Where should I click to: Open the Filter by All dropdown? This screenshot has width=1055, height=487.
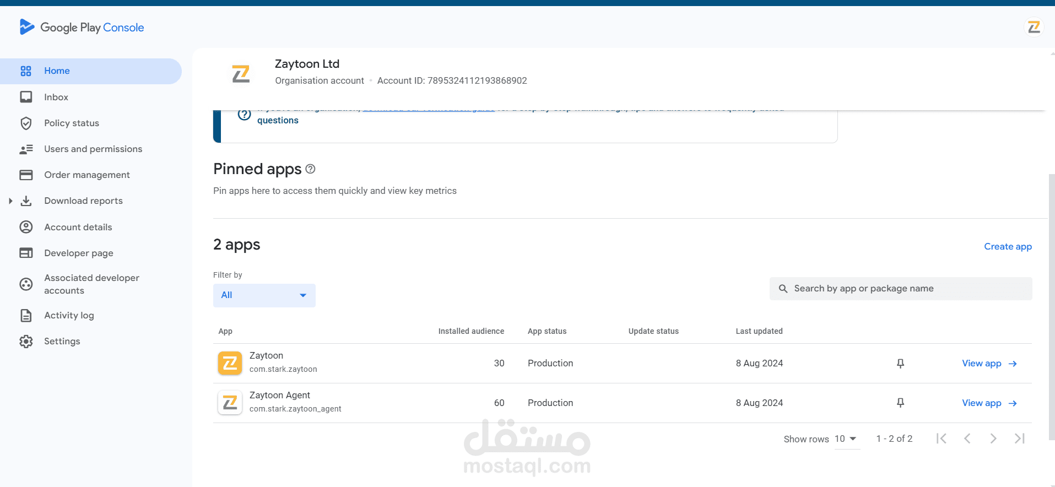coord(264,295)
